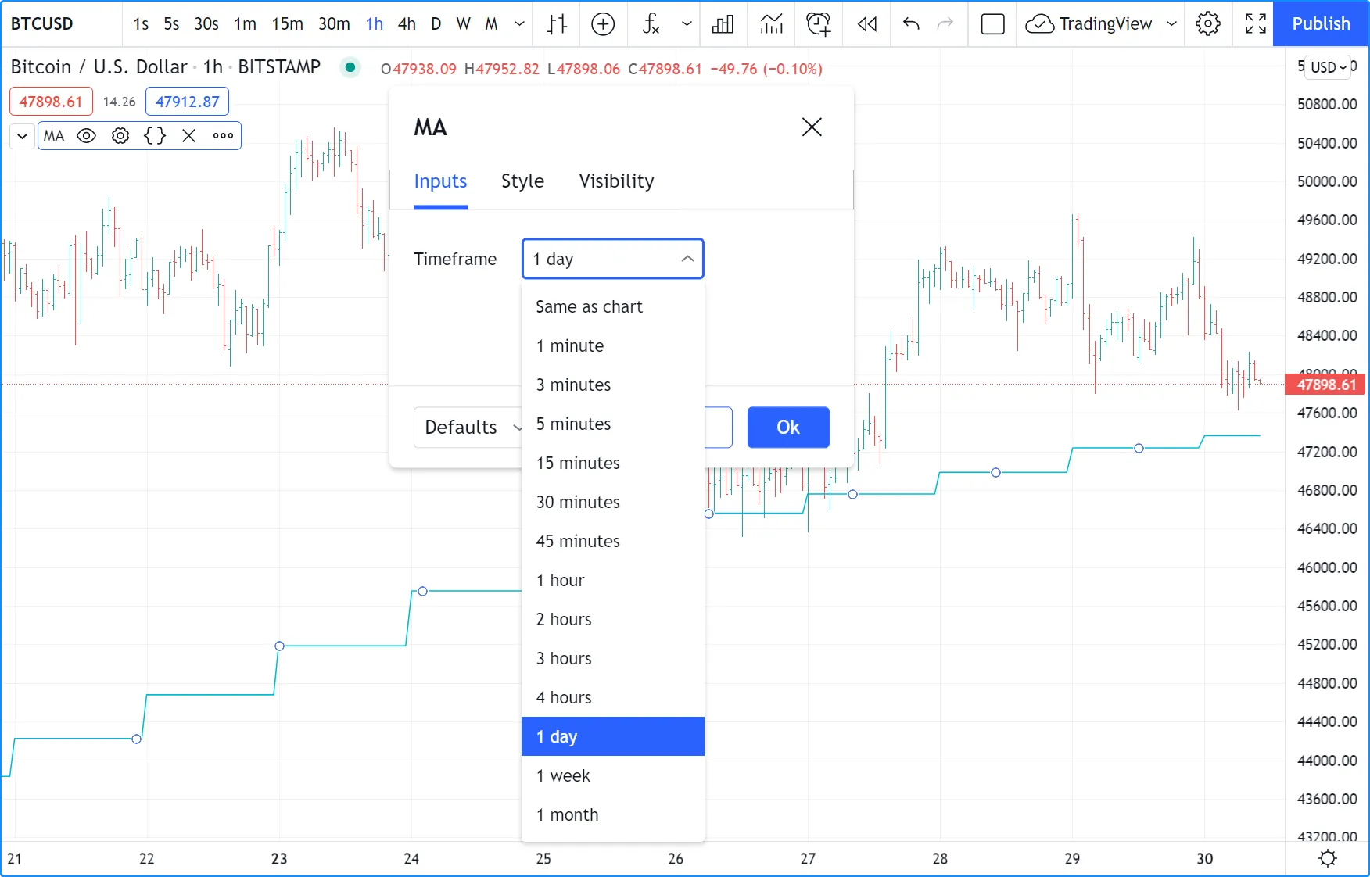This screenshot has height=877, width=1370.
Task: Toggle the market status green dot
Action: pyautogui.click(x=350, y=67)
